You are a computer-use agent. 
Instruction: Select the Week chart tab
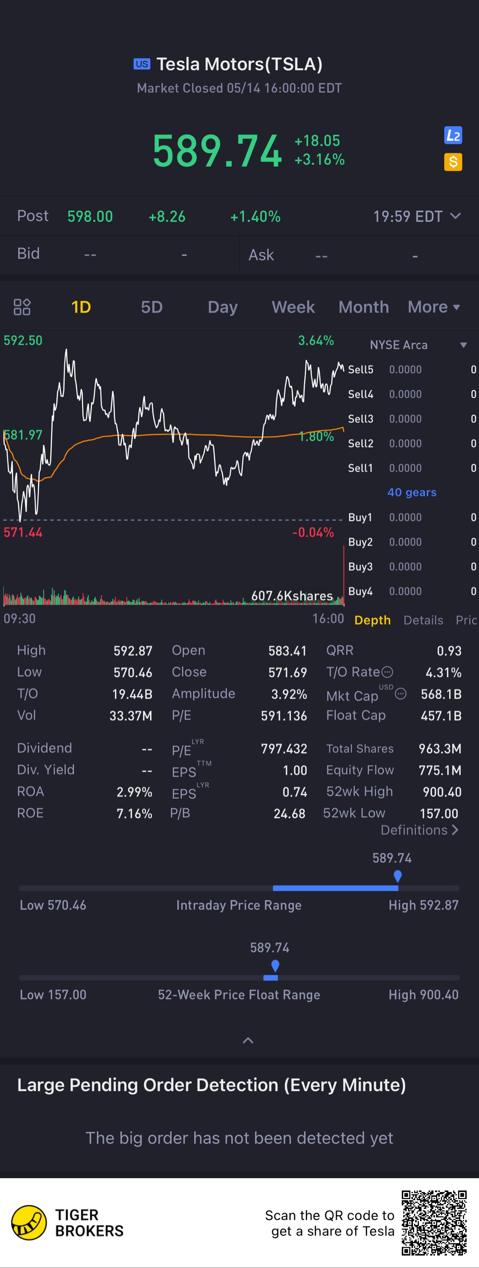pos(293,307)
